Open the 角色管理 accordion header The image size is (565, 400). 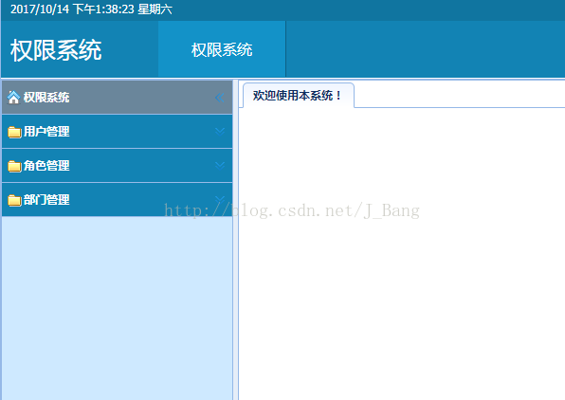118,166
